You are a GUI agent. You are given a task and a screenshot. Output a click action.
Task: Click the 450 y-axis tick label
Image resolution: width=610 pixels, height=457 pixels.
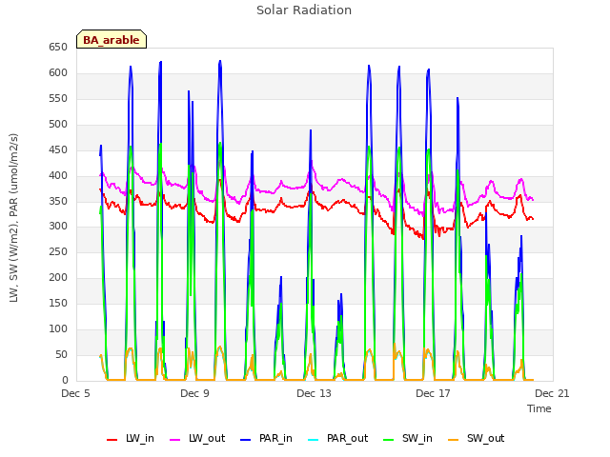[58, 150]
